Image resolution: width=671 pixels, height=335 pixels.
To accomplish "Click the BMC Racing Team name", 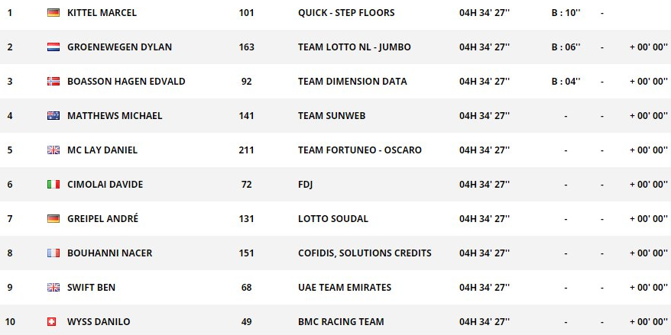I will [x=341, y=322].
